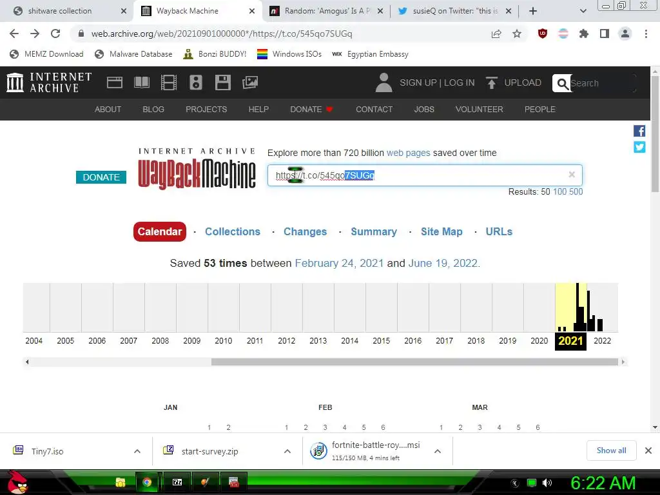Open the Internet Archive texts book icon
Image resolution: width=660 pixels, height=495 pixels.
141,82
